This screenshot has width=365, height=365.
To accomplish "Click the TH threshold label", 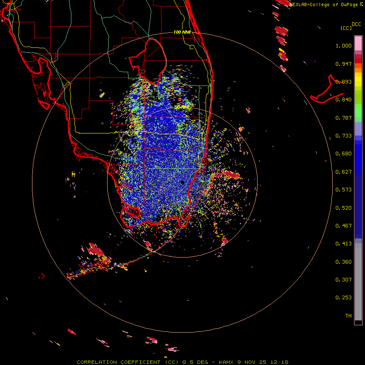I will pos(348,316).
